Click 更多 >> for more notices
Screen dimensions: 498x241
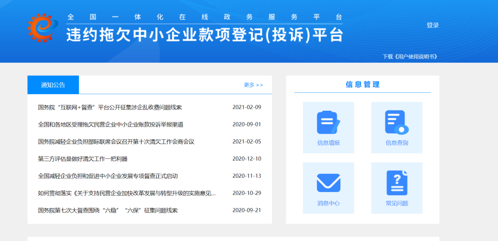click(254, 85)
